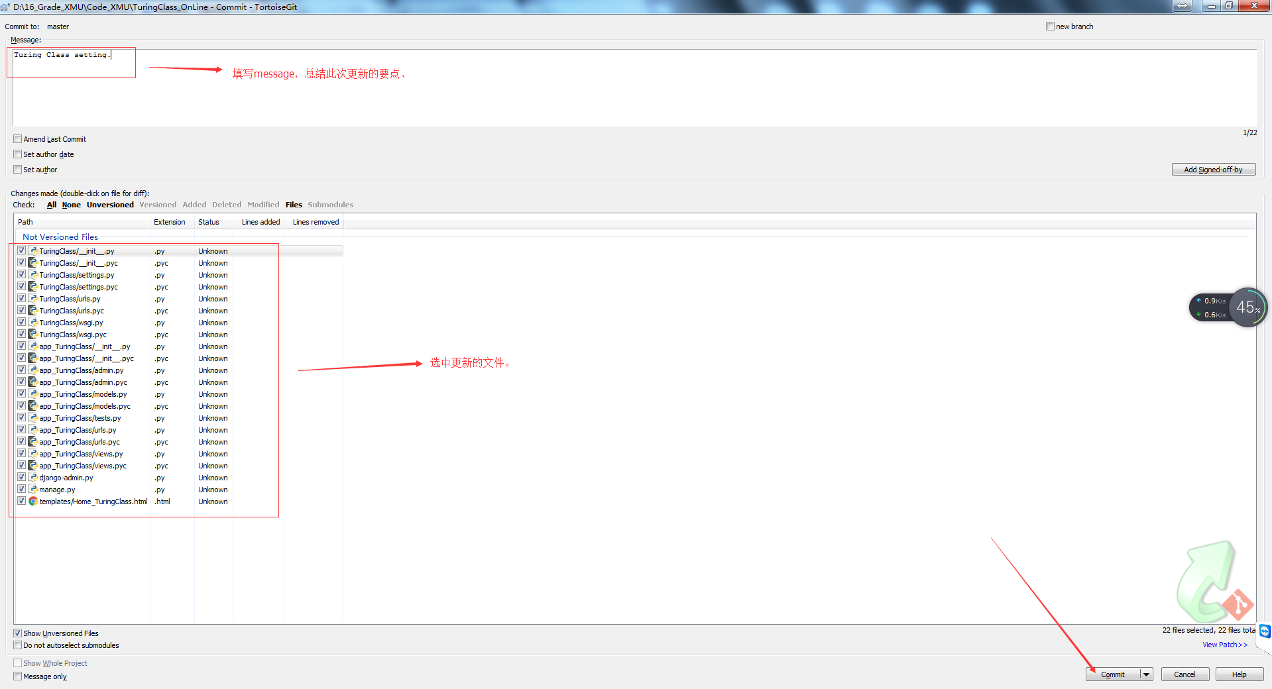Click the network speed 45% floating widget
This screenshot has height=689, width=1272.
pos(1228,307)
